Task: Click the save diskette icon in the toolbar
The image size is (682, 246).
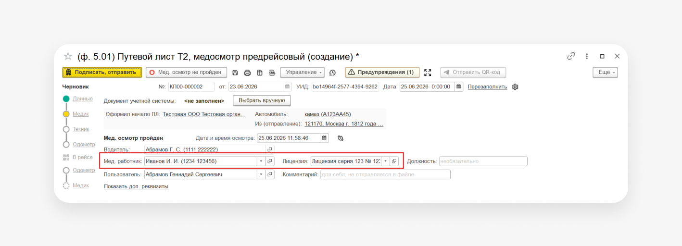Action: point(235,73)
